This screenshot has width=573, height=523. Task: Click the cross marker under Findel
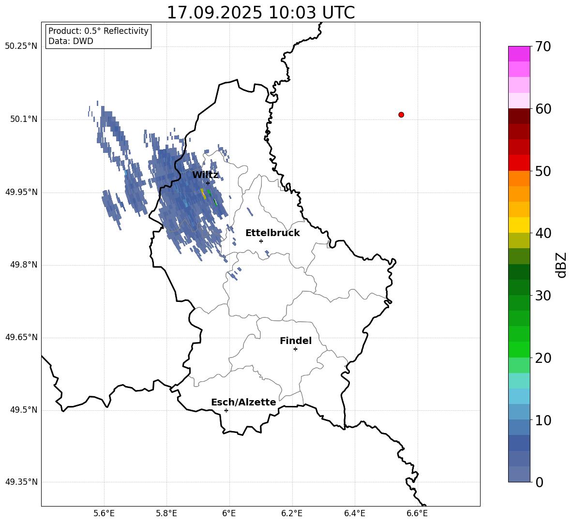295,349
